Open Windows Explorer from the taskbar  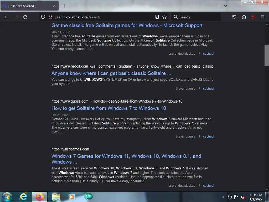(56, 197)
